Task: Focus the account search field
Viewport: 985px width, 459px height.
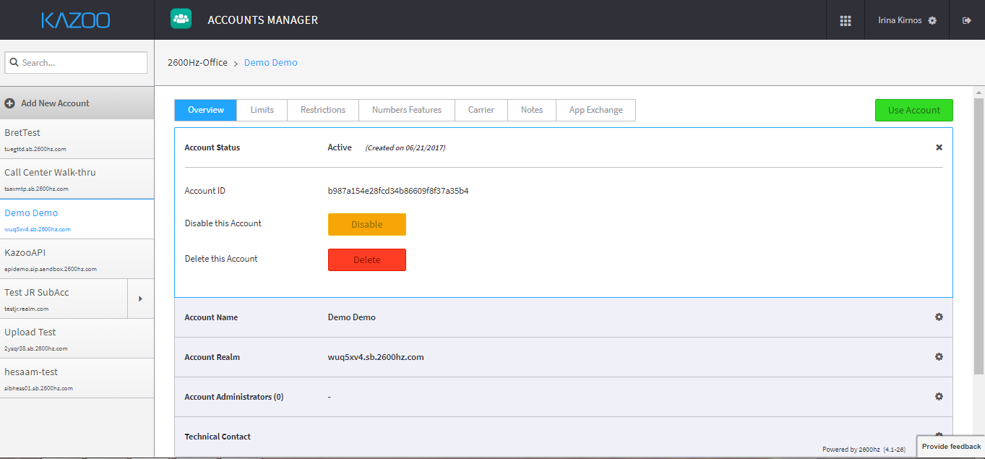Action: point(76,63)
